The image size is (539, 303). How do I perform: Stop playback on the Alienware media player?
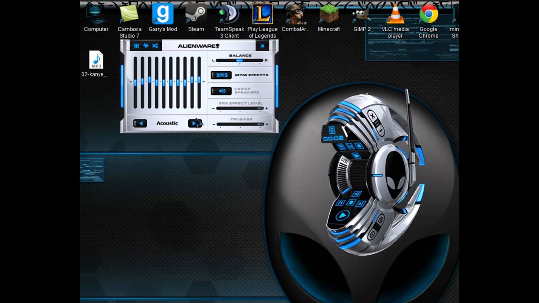[351, 202]
